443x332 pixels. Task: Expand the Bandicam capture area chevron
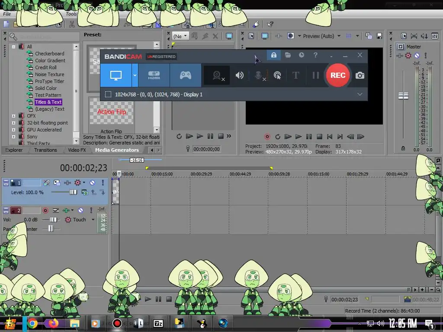(360, 94)
